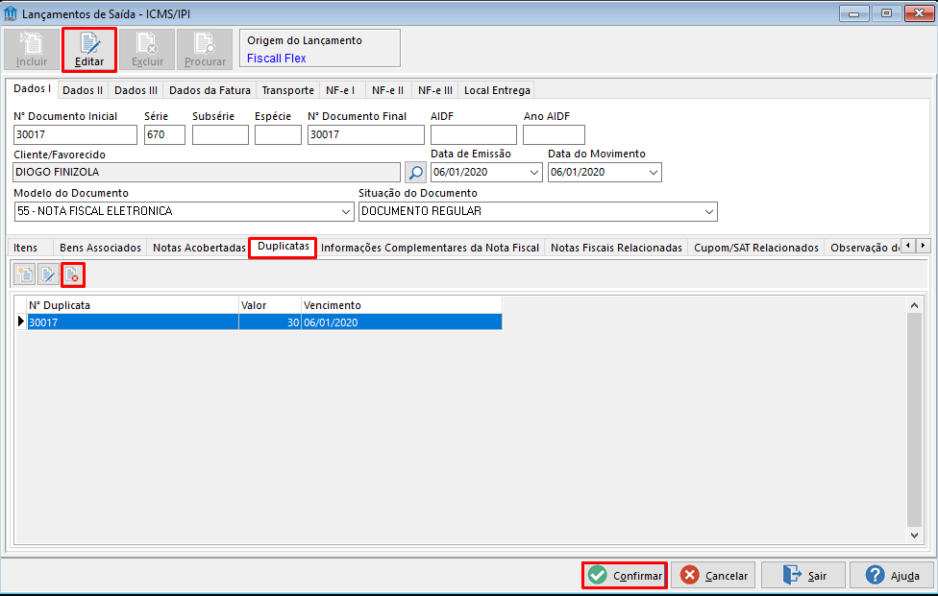Screen dimensions: 938x596
Task: Select the Informações Complementares da Nota Fiscal tab
Action: tap(431, 248)
